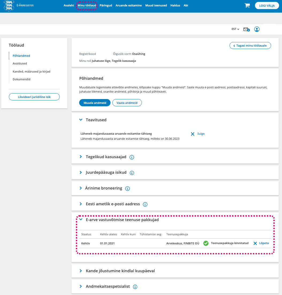Open the shopping cart icon
The image size is (282, 295).
pos(247,6)
